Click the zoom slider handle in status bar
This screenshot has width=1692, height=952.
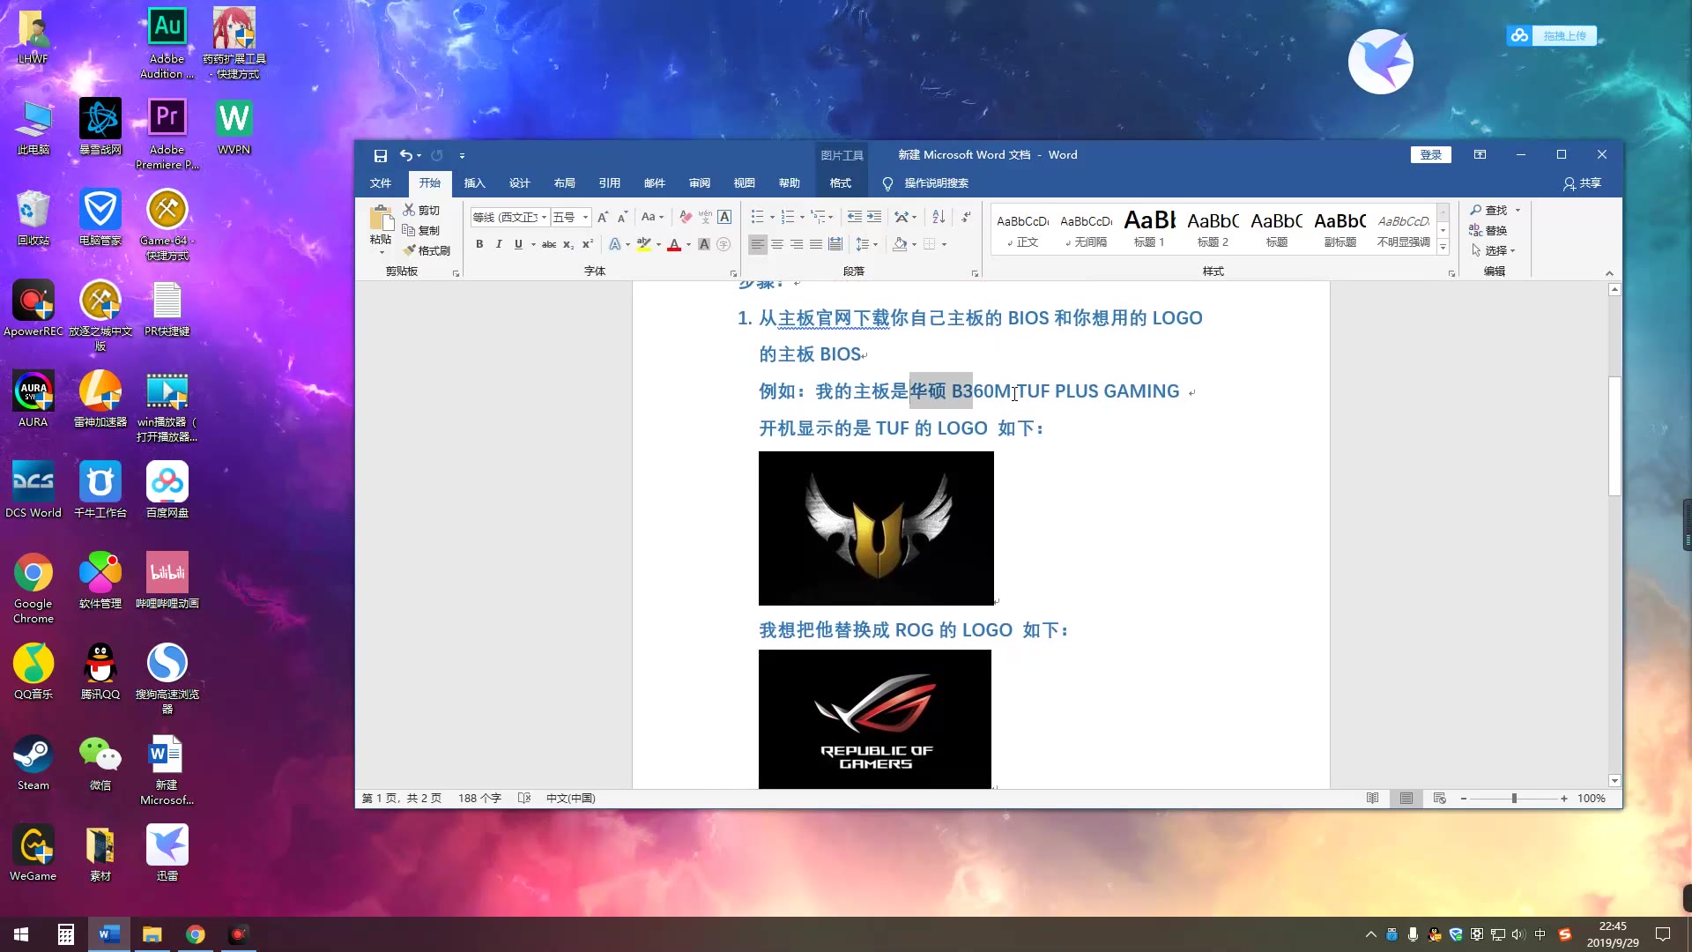coord(1514,799)
